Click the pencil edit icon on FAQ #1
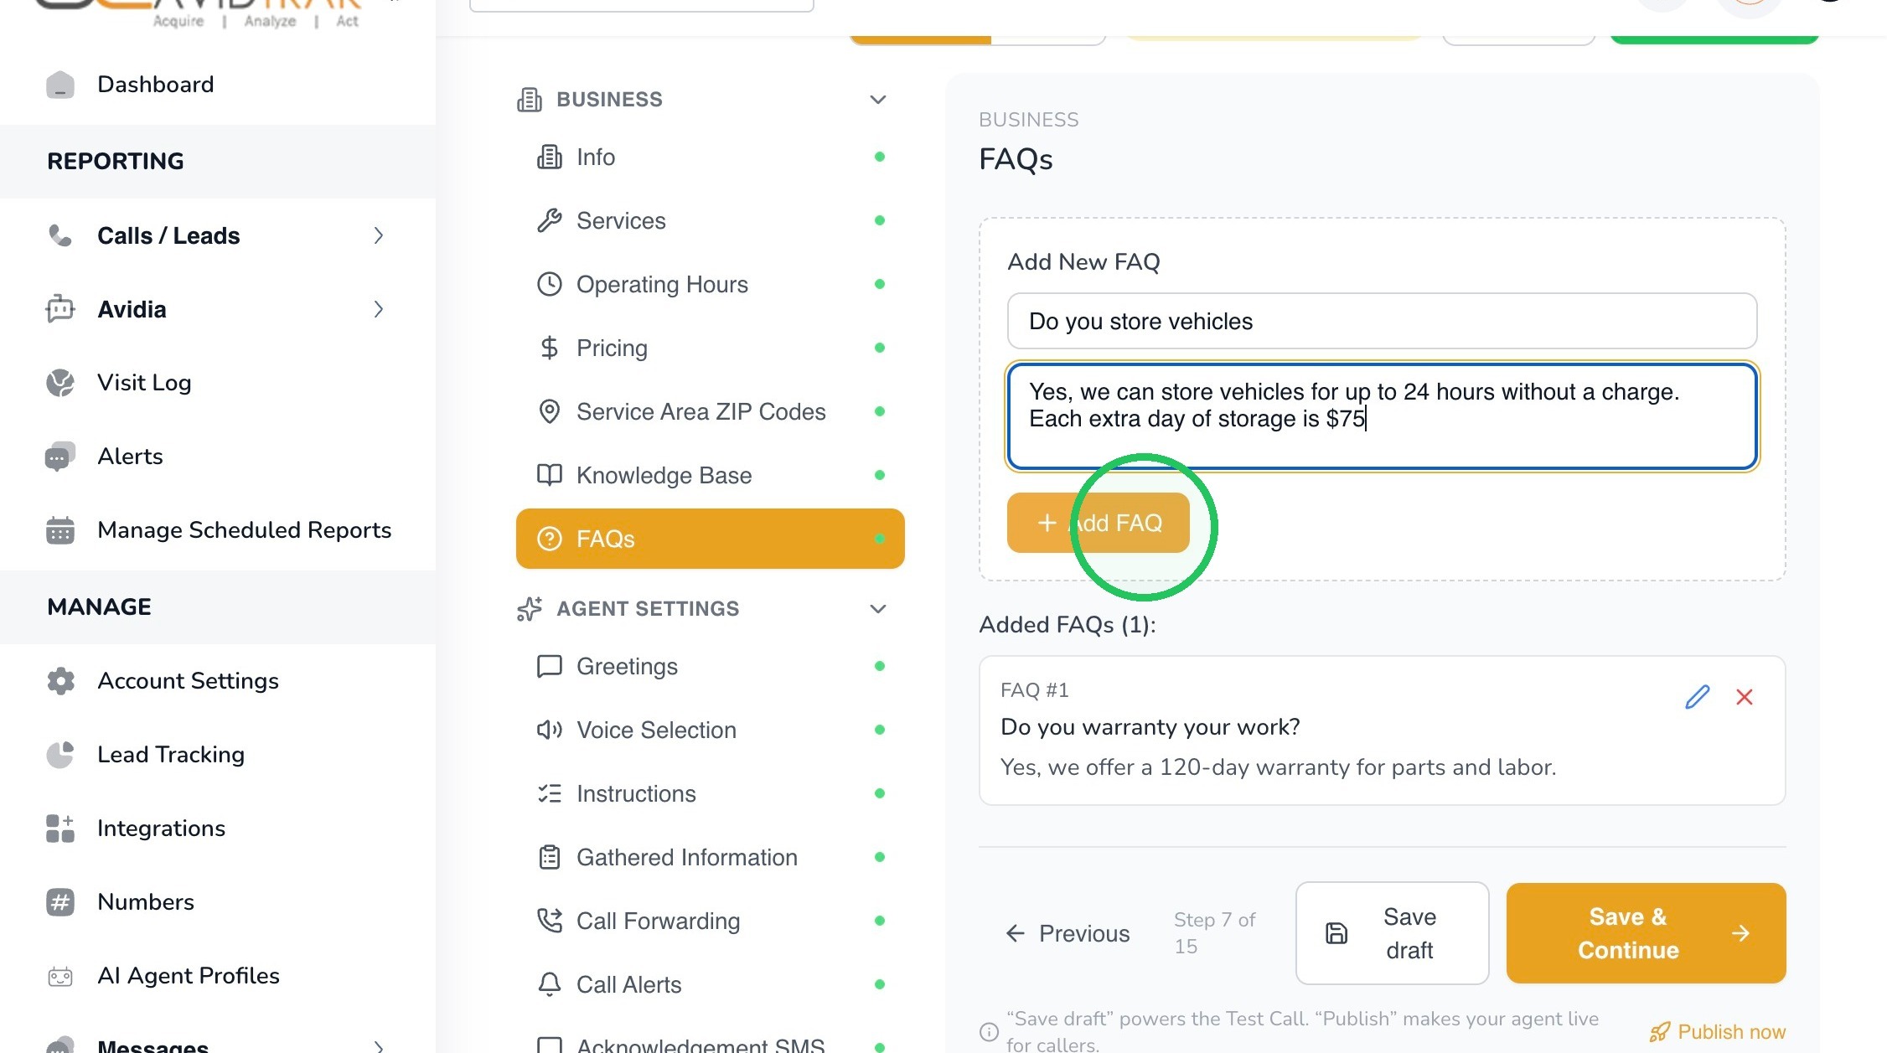 pos(1697,697)
